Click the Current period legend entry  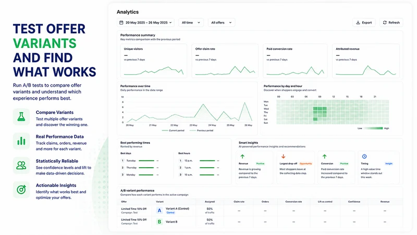click(173, 131)
